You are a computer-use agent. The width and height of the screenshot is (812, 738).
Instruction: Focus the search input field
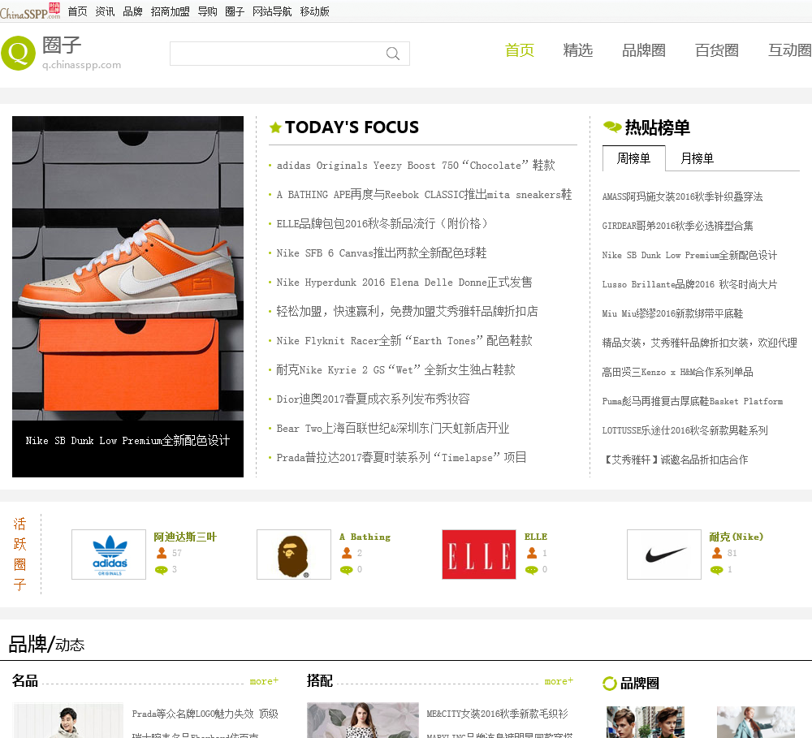278,54
